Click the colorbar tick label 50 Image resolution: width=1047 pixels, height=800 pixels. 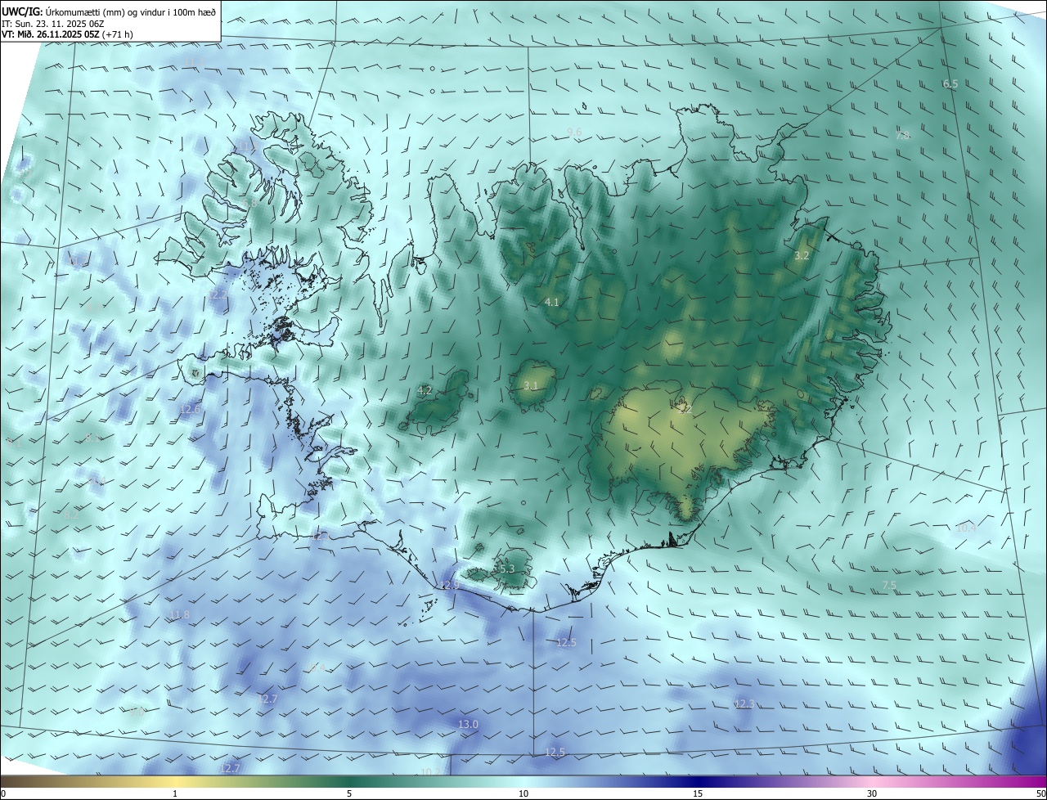point(1040,793)
